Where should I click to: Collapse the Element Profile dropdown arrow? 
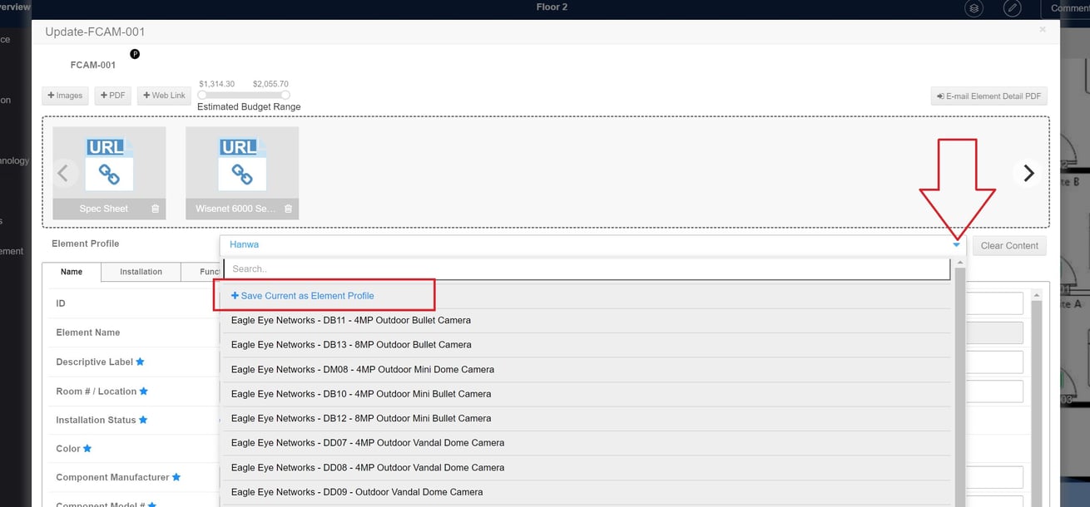point(957,245)
